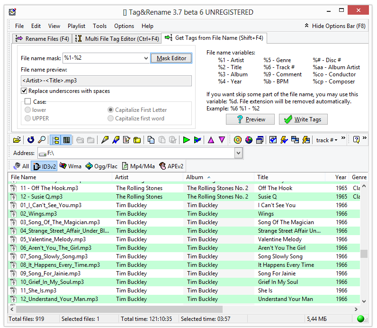Click the magnifying glass search icon

[42, 140]
